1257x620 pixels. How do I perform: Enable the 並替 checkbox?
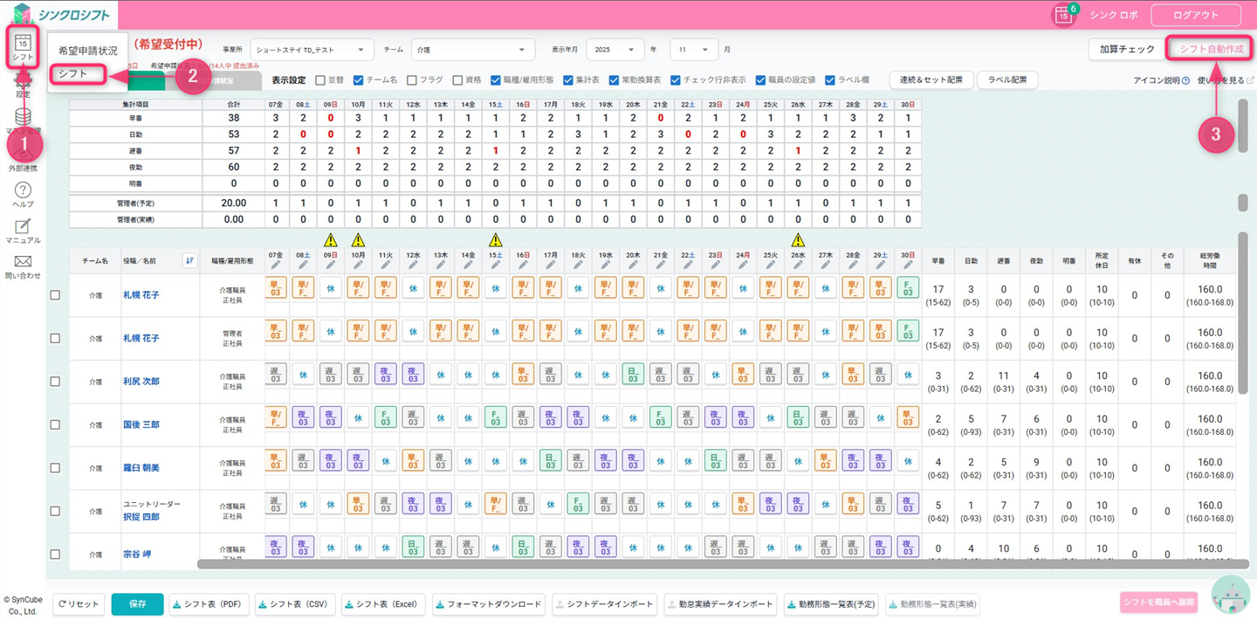pos(320,80)
